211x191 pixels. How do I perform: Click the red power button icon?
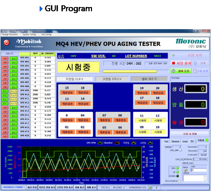click(x=6, y=43)
